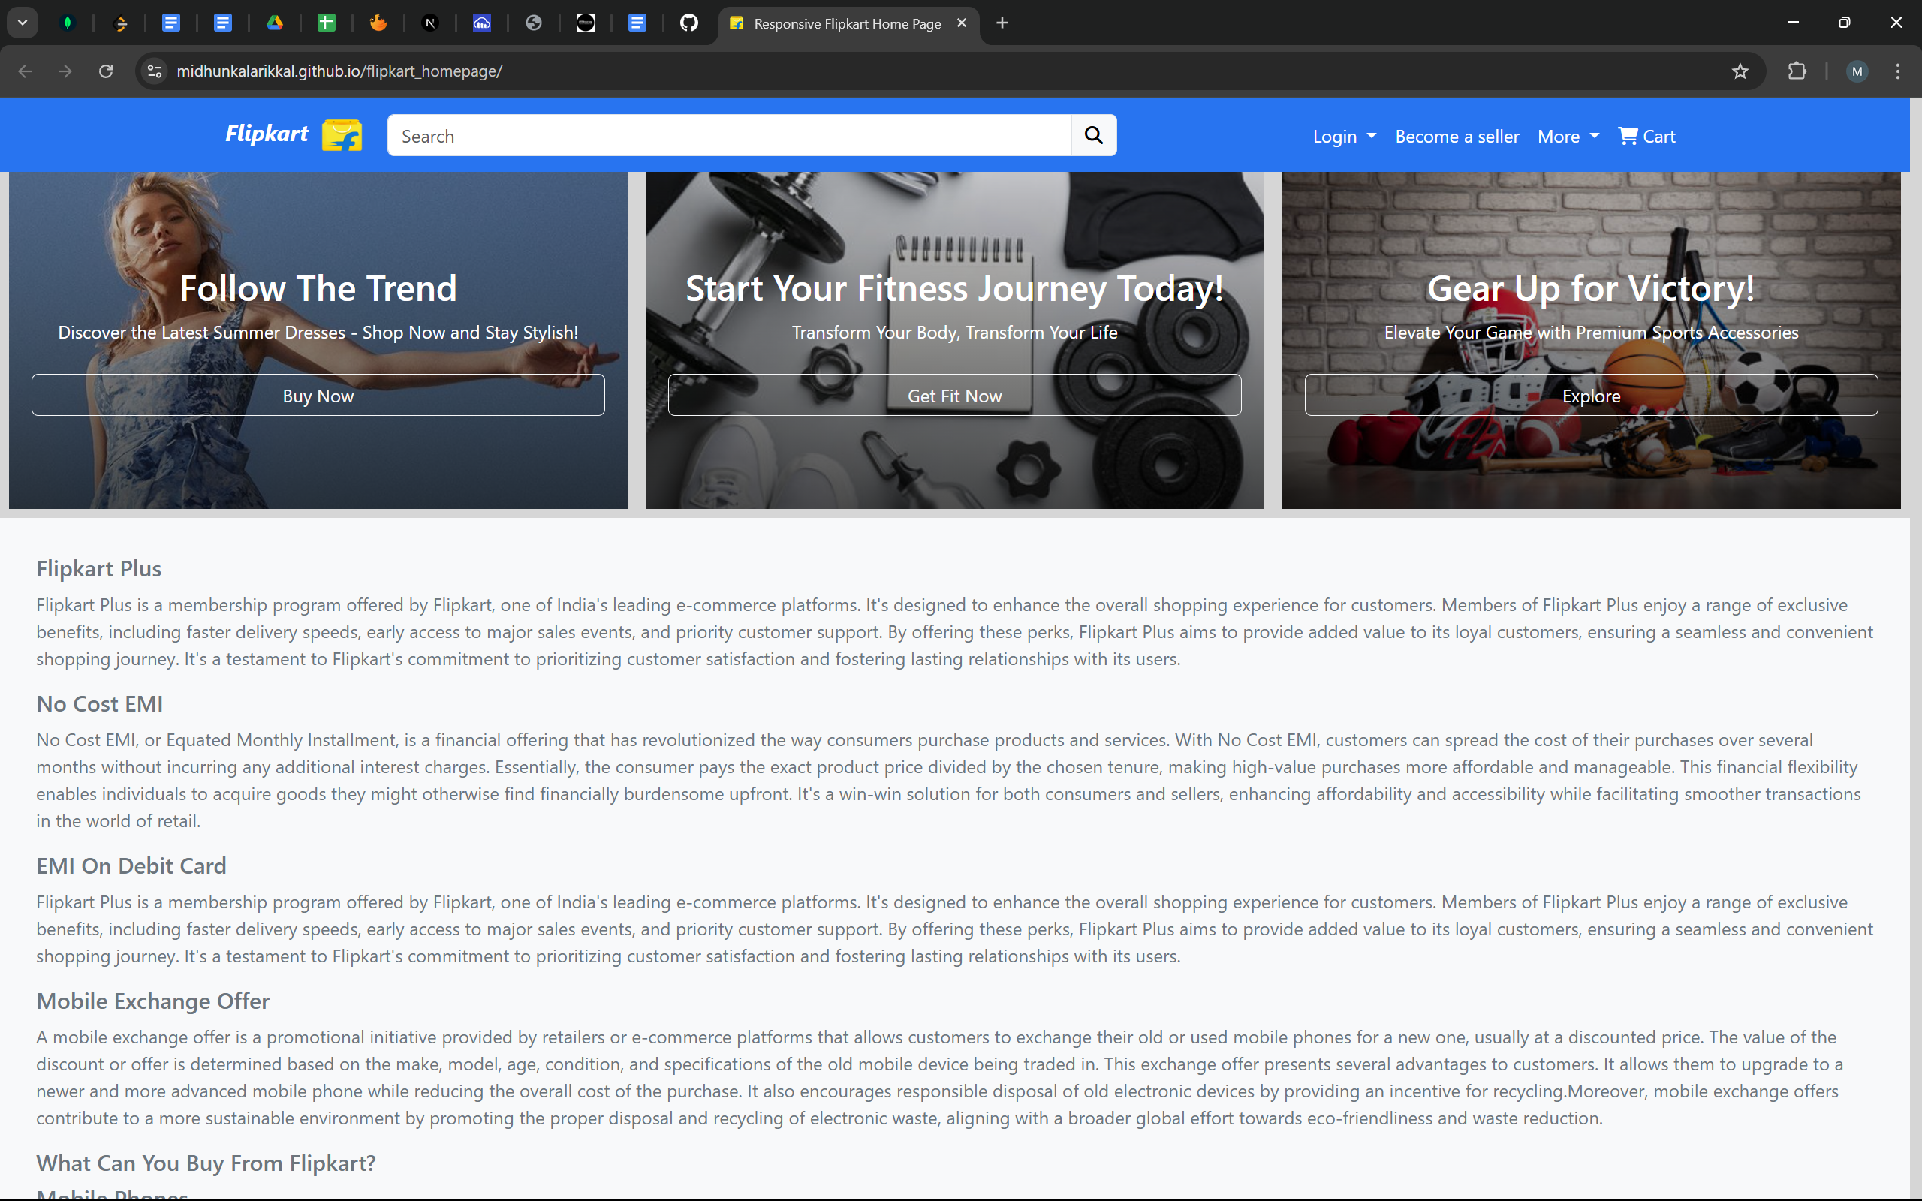Switch to the orange arrow icon tab

tap(120, 23)
